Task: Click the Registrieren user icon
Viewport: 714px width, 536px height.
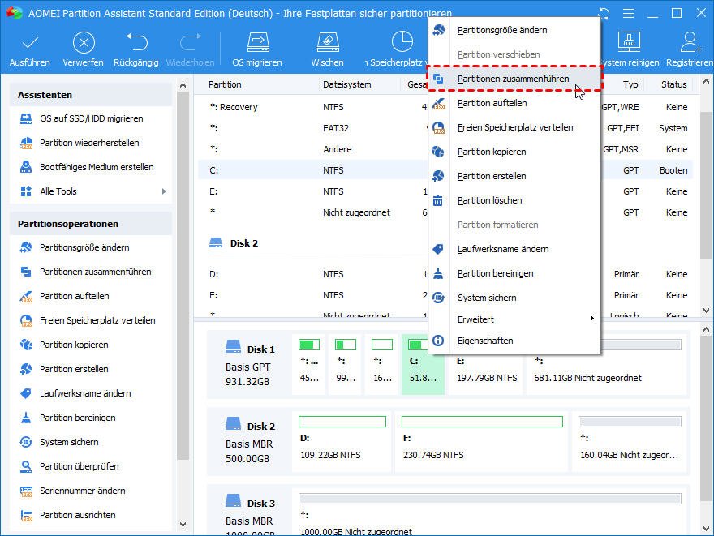Action: click(690, 42)
